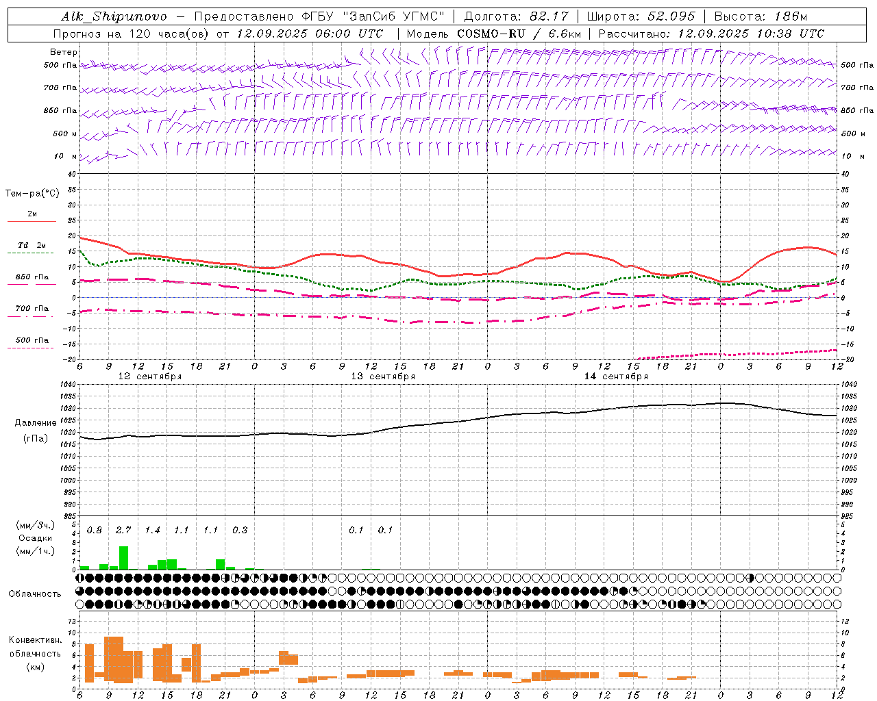877x701 pixels.
Task: Click the (км) unit of convective cloudiness
Action: pyautogui.click(x=36, y=667)
